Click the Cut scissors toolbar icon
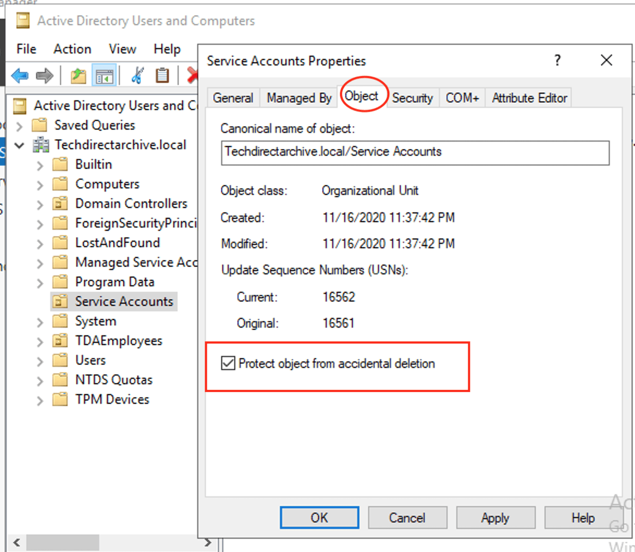Viewport: 635px width, 552px height. [137, 76]
